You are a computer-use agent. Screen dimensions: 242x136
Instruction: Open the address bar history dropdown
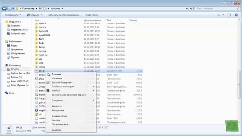pos(187,9)
